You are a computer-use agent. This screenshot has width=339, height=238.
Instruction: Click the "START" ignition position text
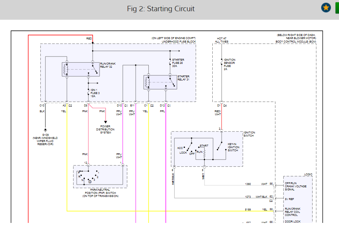click(204, 146)
